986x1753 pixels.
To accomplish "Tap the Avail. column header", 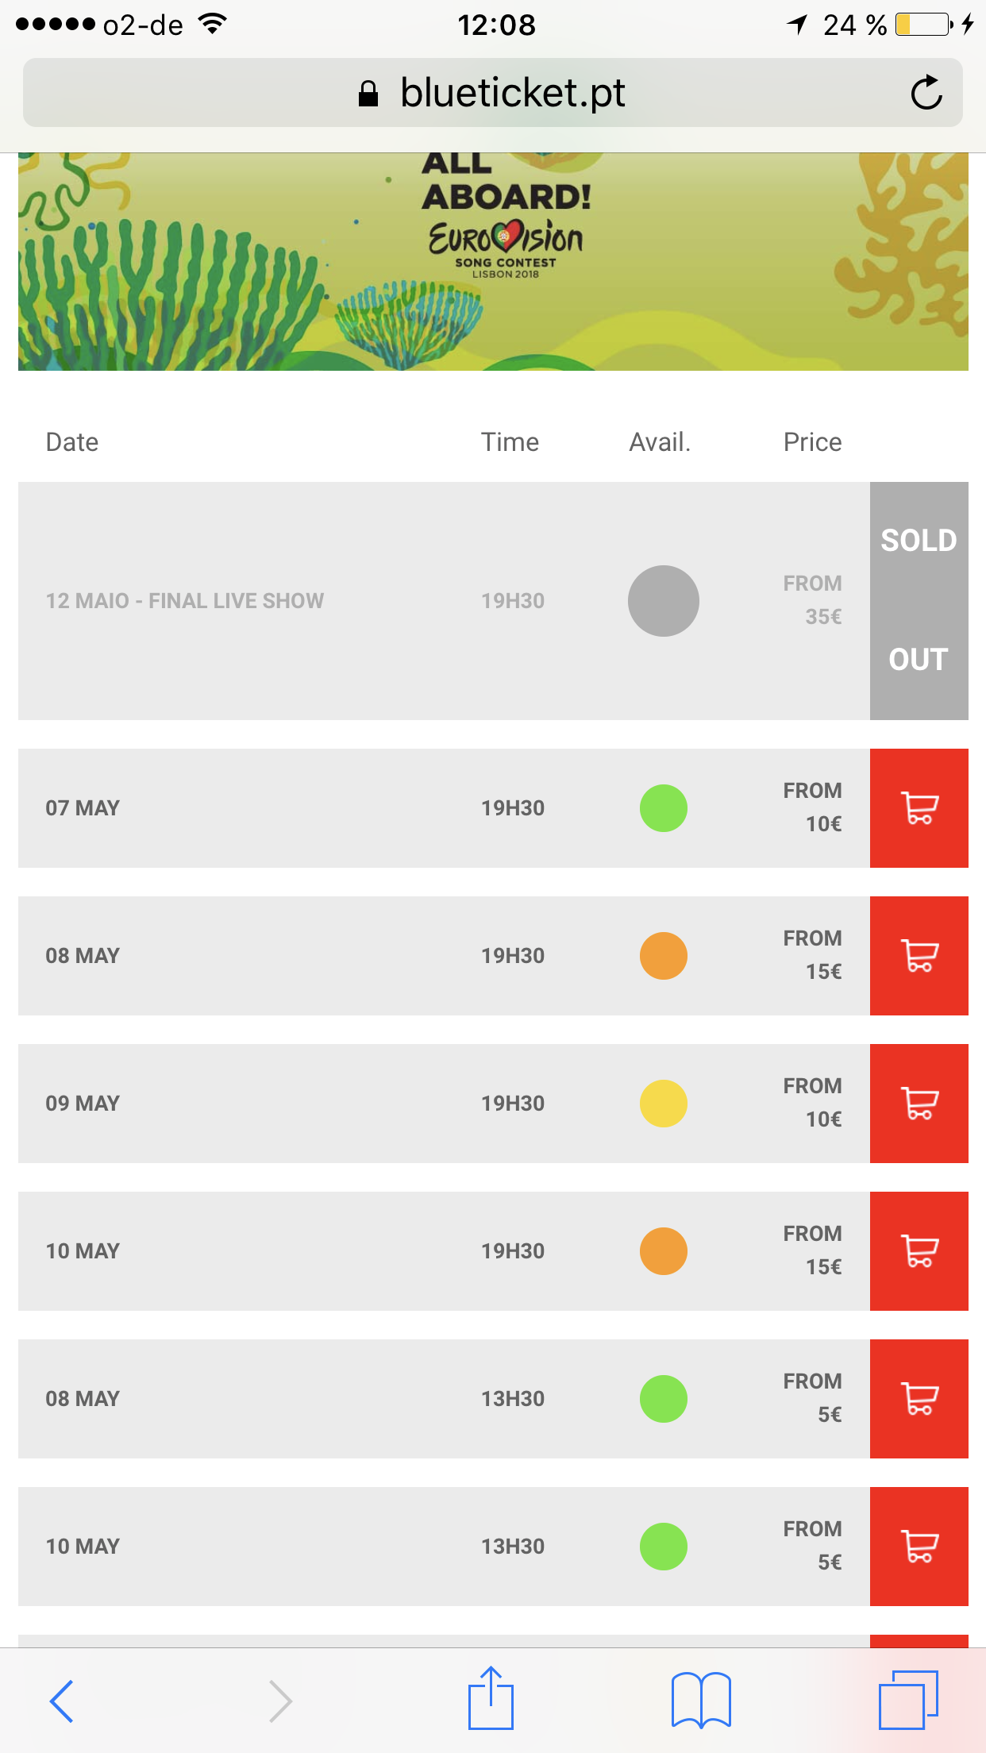I will (660, 442).
